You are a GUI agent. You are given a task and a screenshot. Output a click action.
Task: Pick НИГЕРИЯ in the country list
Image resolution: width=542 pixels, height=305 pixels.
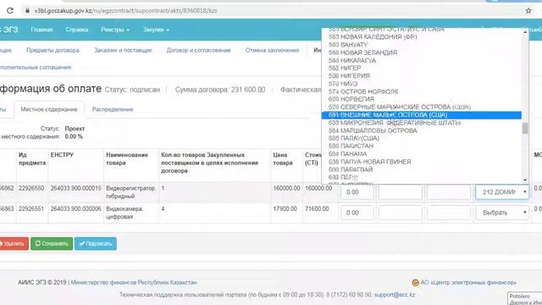(422, 75)
